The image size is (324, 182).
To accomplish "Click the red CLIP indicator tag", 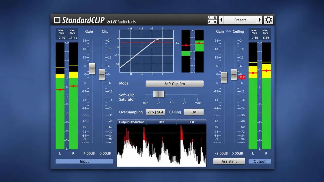I will [x=241, y=77].
